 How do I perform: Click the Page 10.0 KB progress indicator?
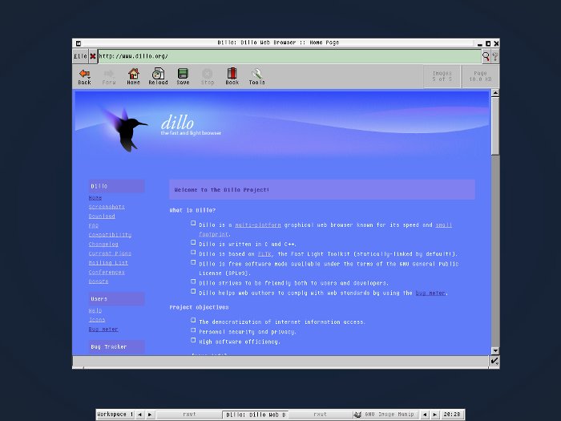(x=480, y=76)
